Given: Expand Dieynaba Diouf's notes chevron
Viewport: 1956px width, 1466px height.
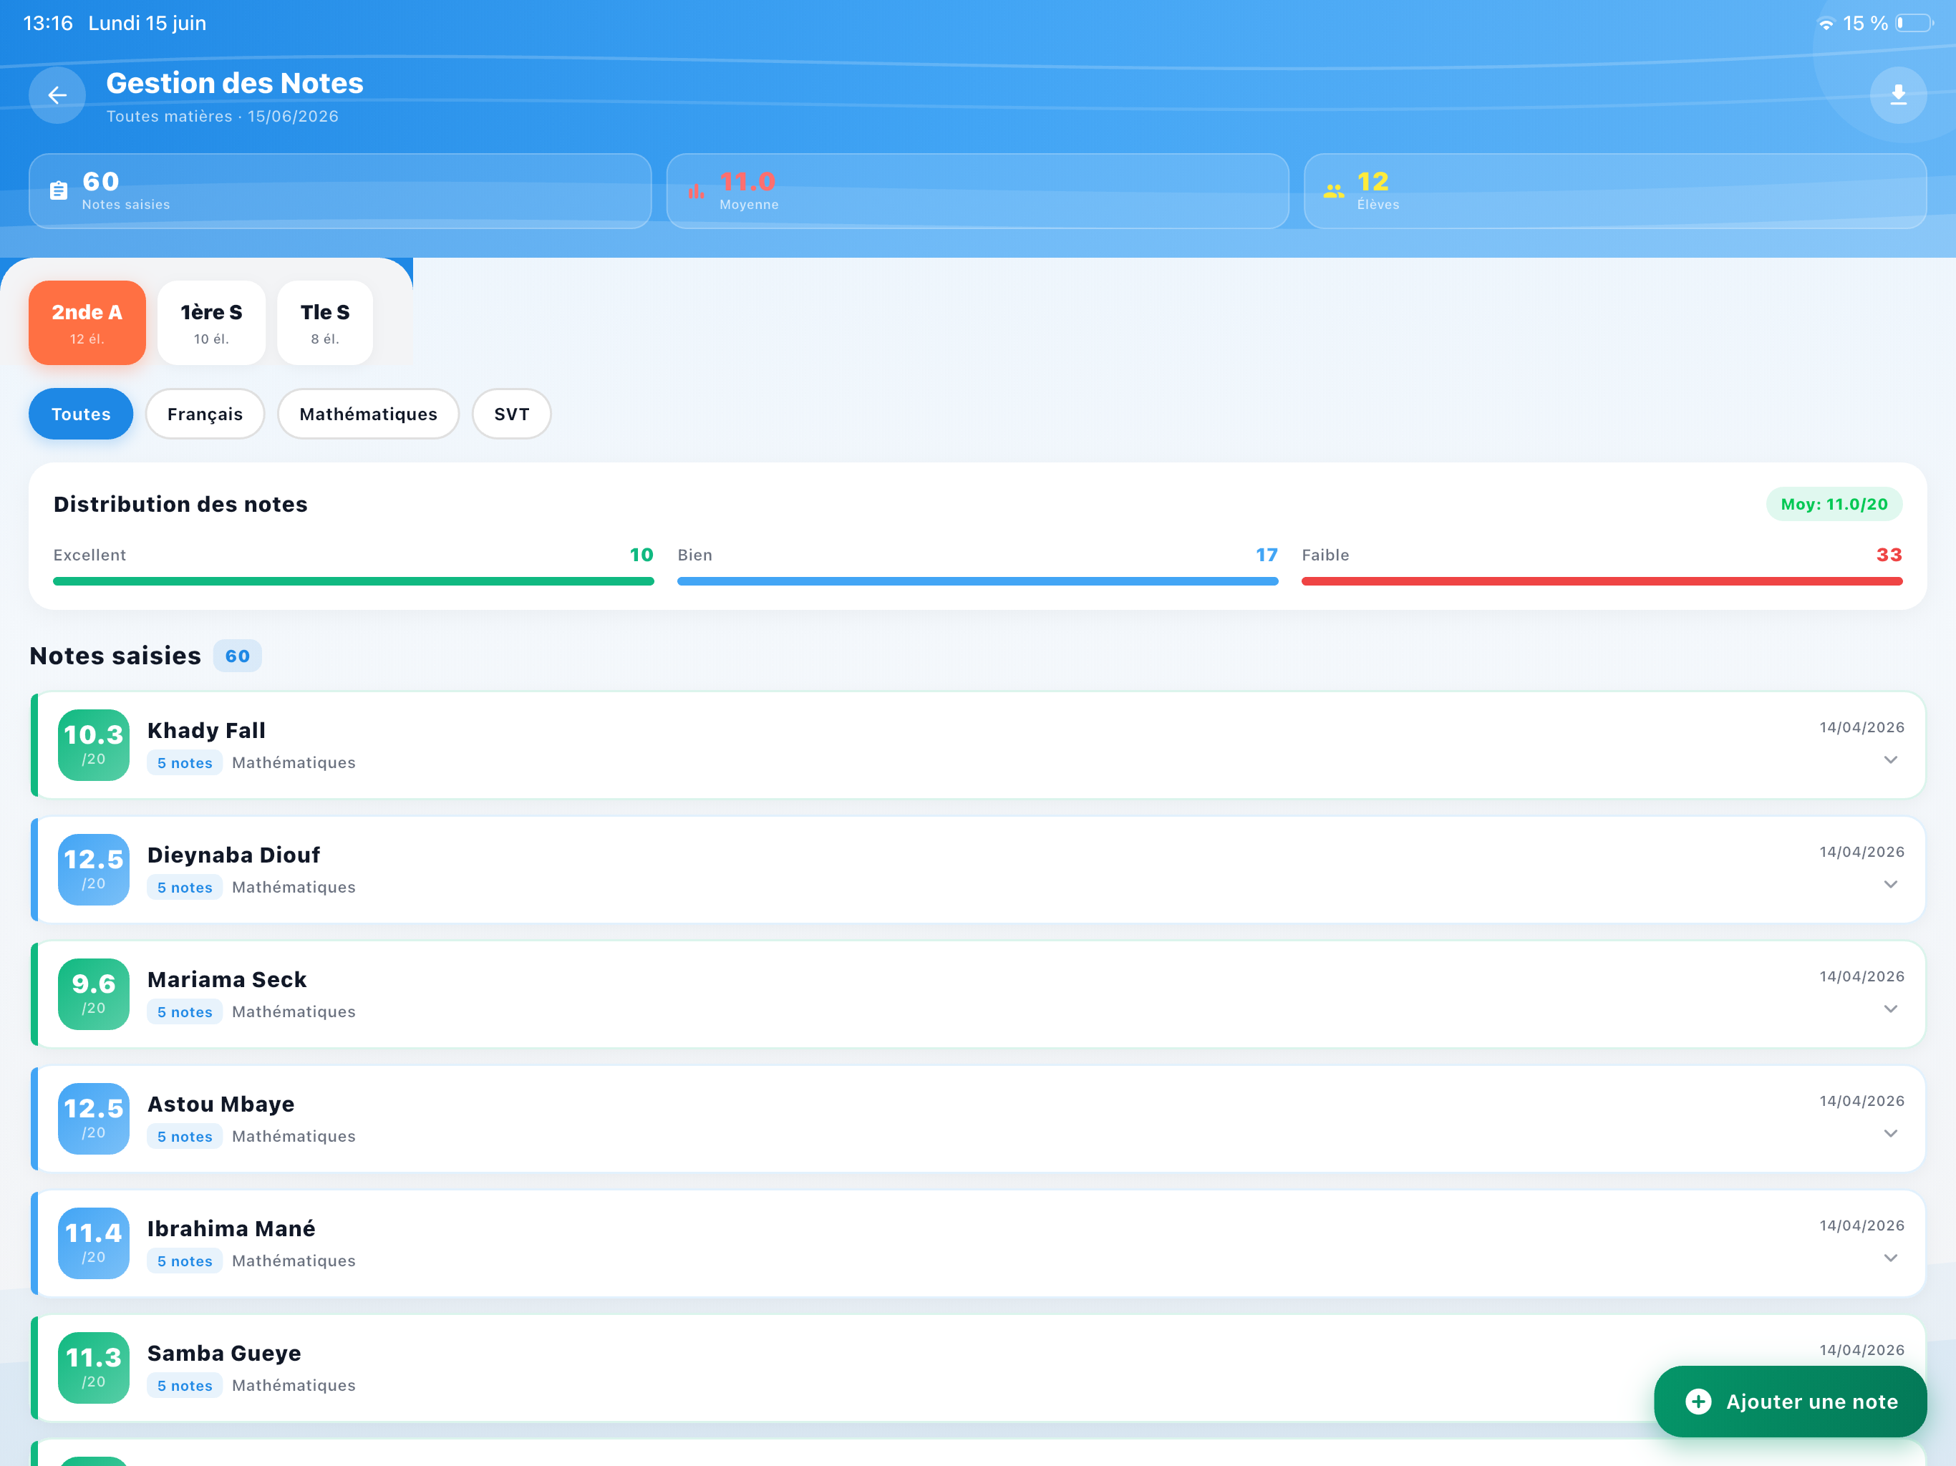Looking at the screenshot, I should coord(1889,885).
